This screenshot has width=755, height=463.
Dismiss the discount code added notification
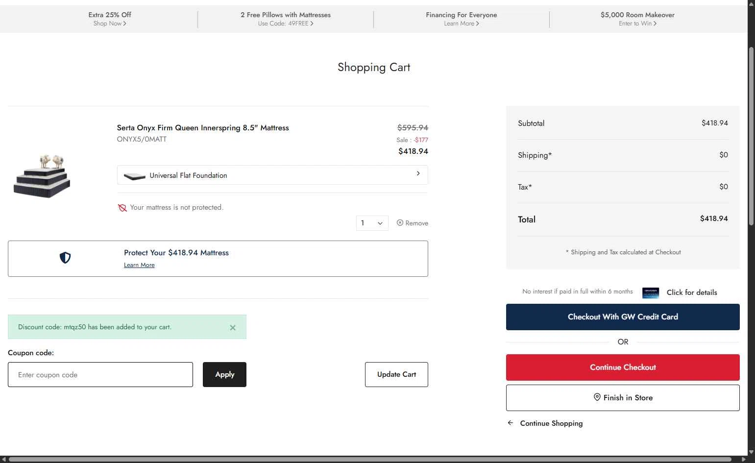pyautogui.click(x=233, y=328)
